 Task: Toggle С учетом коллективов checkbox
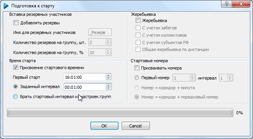click(x=138, y=35)
